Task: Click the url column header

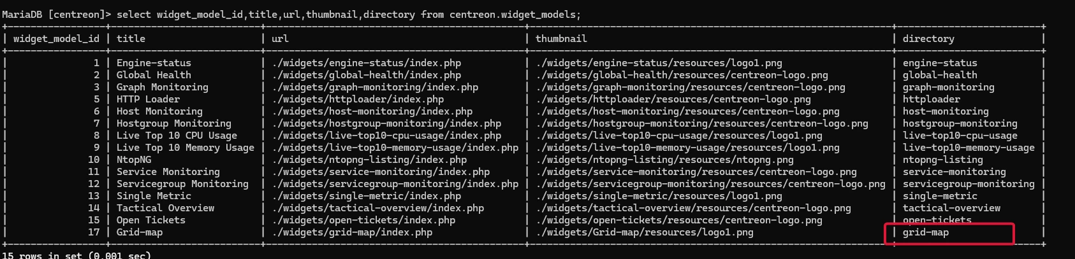Action: click(x=281, y=39)
